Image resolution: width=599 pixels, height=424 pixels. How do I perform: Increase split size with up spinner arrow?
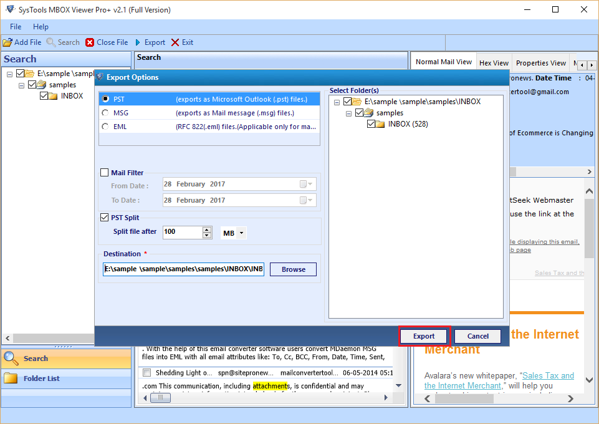(207, 229)
